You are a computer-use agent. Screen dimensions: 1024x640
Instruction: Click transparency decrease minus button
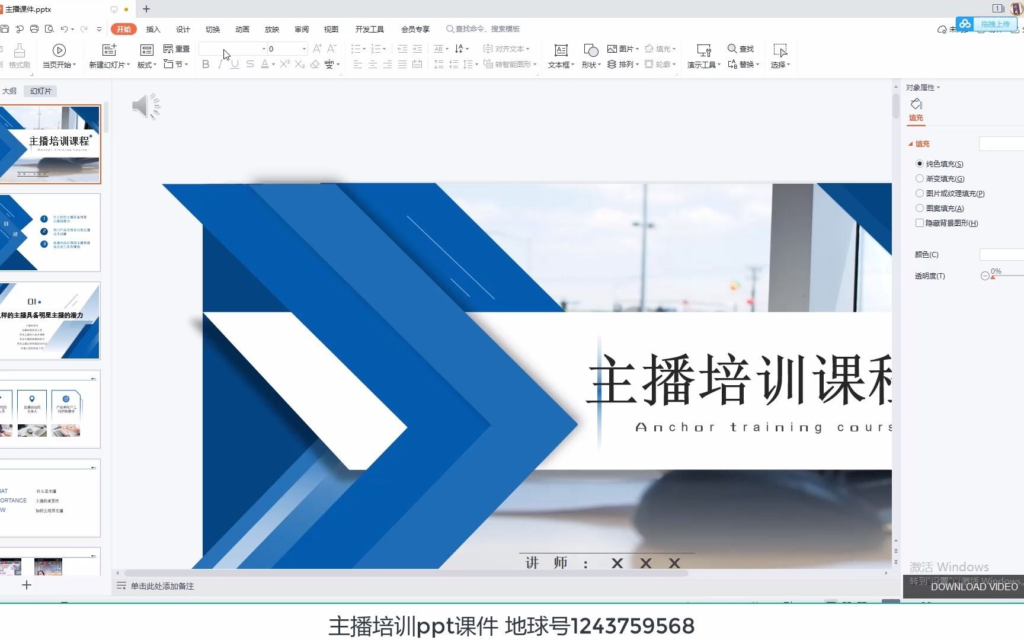pos(985,276)
